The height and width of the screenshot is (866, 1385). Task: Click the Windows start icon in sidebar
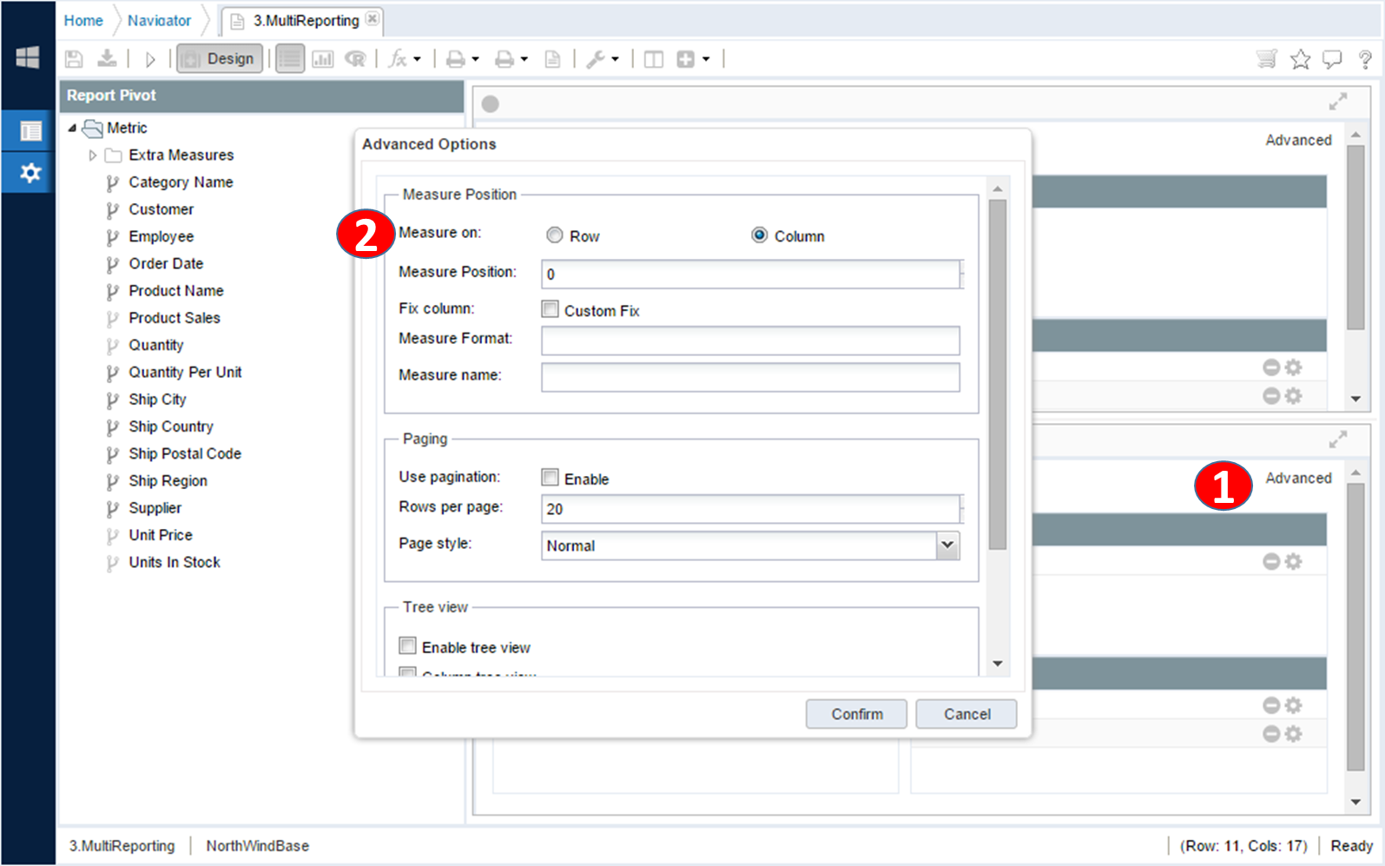[28, 58]
